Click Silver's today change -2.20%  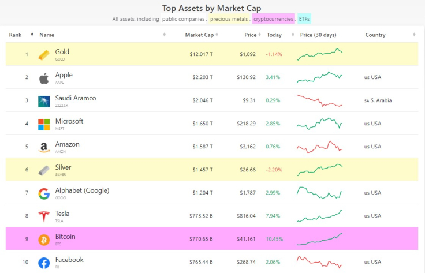point(274,170)
